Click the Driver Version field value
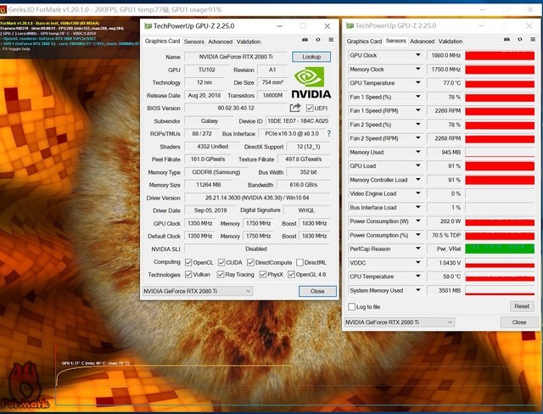This screenshot has height=414, width=543. 257,198
